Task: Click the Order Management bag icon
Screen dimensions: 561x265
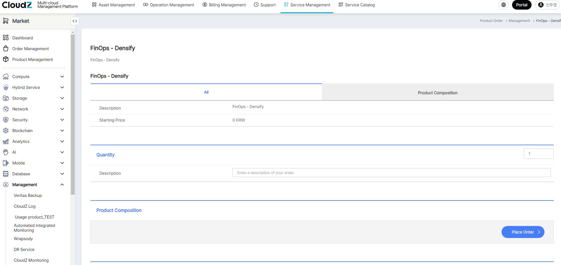Action: coord(6,48)
